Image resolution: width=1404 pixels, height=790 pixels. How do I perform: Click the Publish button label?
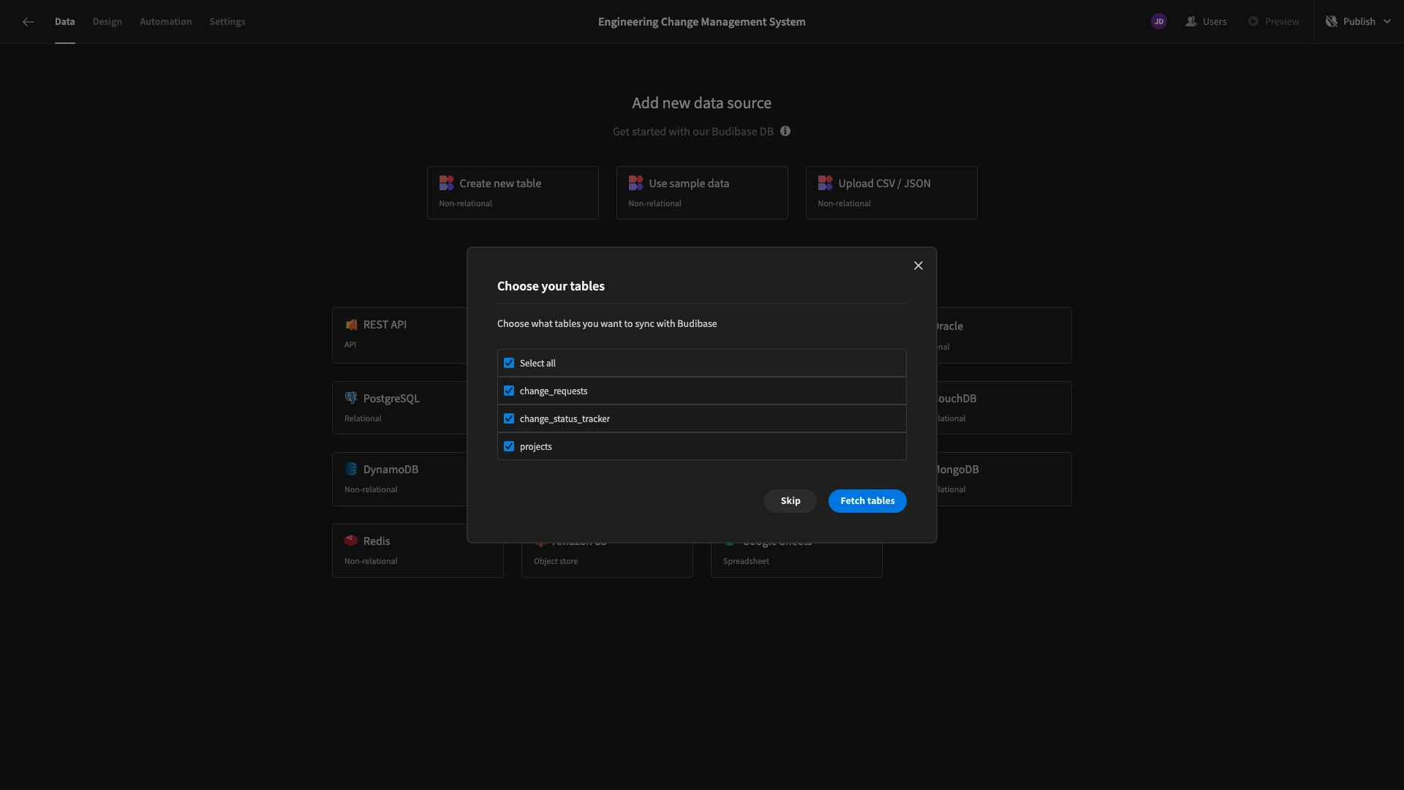pos(1359,21)
